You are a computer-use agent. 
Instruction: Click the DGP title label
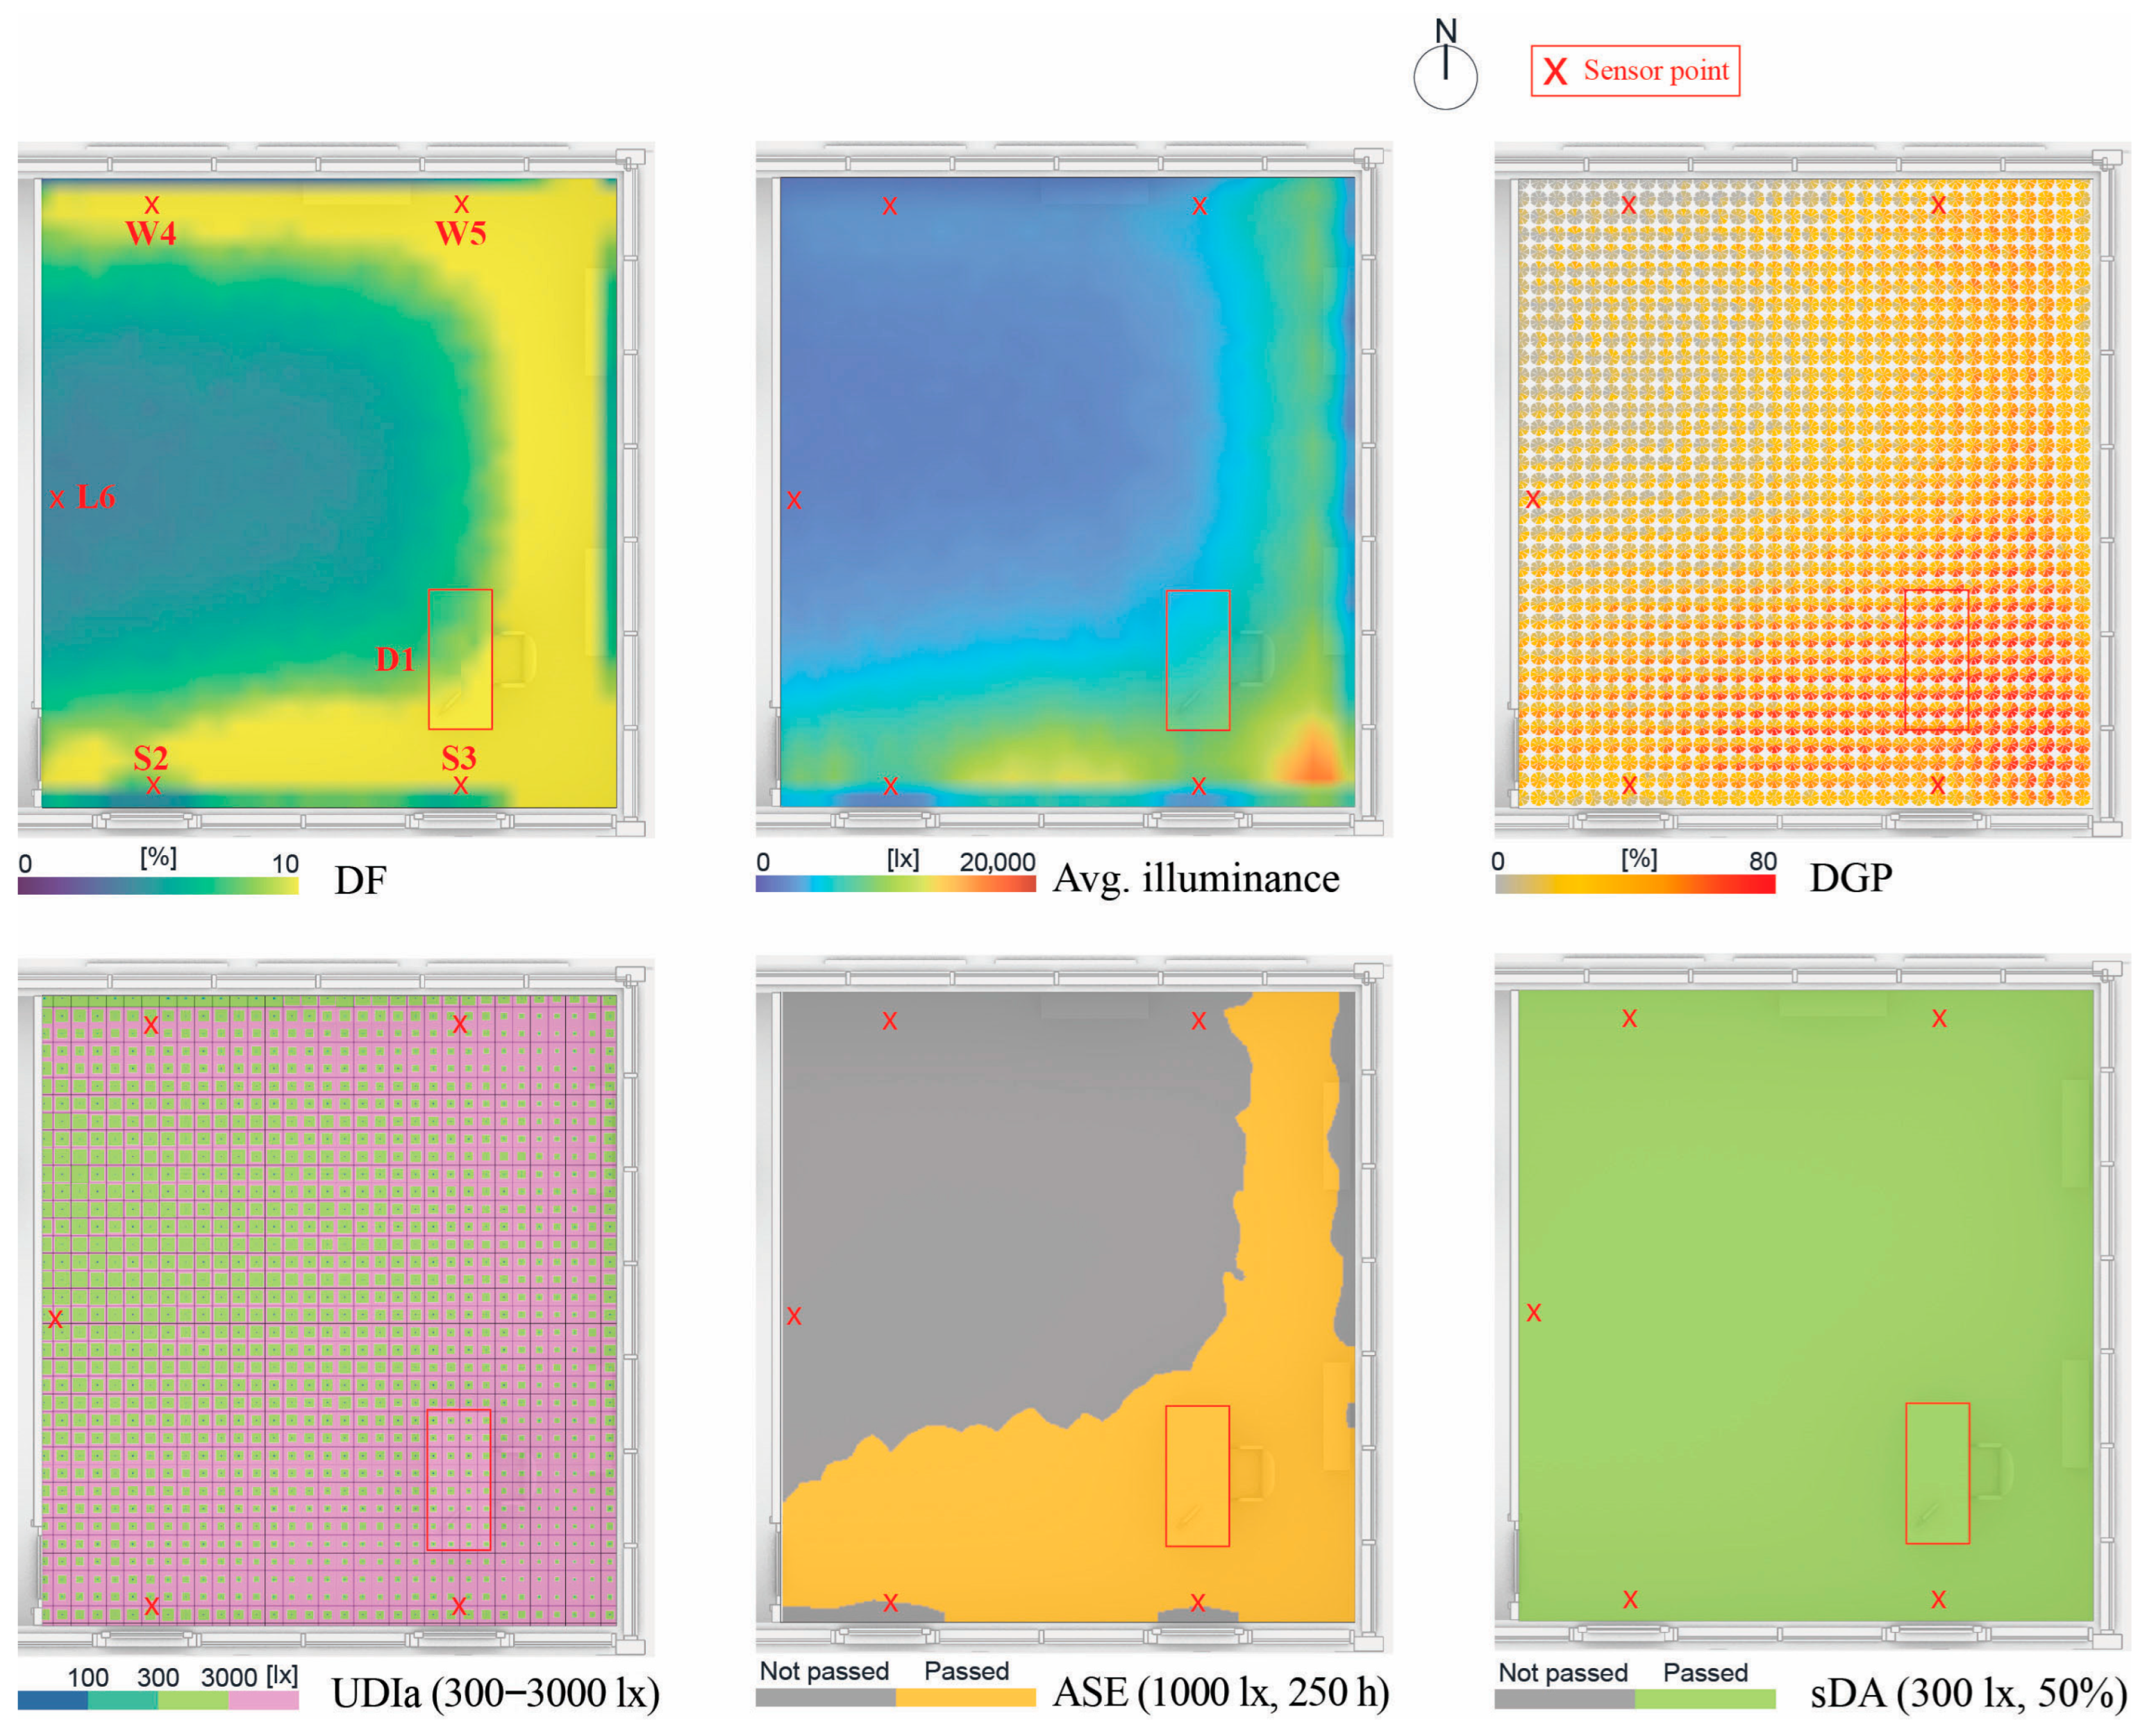pyautogui.click(x=1851, y=878)
